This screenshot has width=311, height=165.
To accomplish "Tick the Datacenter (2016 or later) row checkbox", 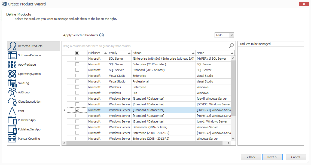I will coord(77,127).
